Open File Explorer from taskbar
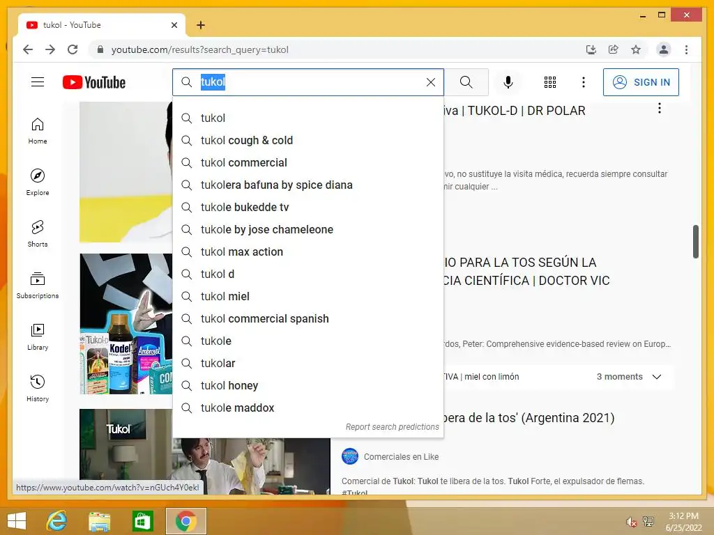Image resolution: width=714 pixels, height=535 pixels. point(99,521)
